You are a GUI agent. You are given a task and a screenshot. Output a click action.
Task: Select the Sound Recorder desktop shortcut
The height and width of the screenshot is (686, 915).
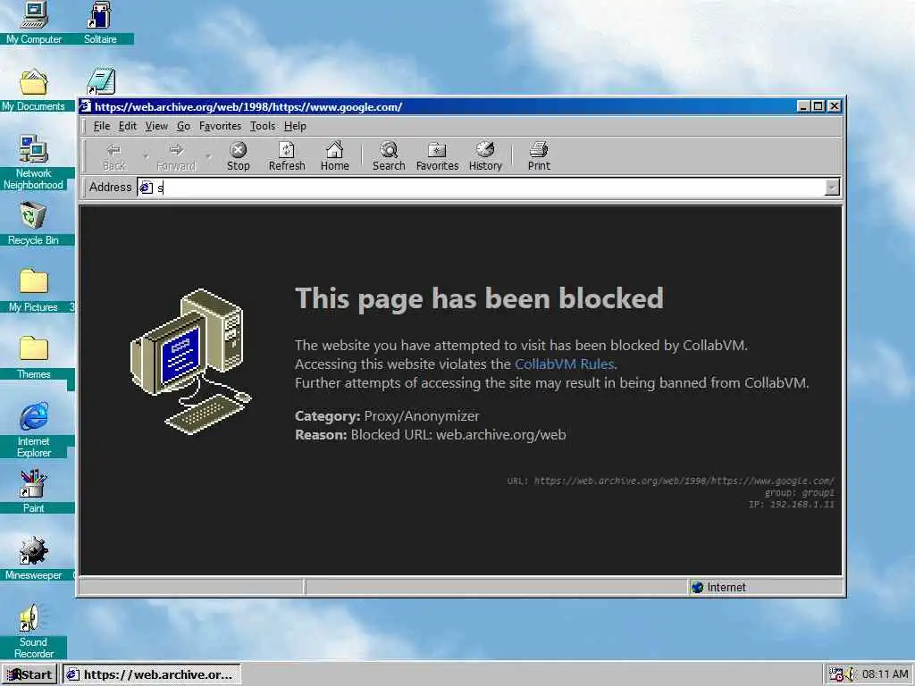33,631
